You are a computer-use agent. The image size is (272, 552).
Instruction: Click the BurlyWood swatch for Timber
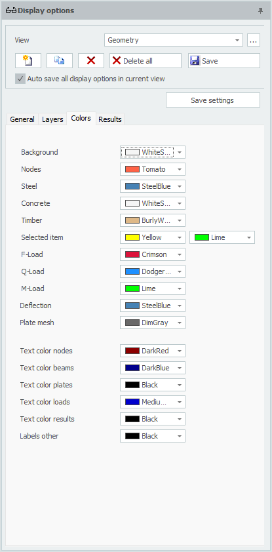point(132,220)
